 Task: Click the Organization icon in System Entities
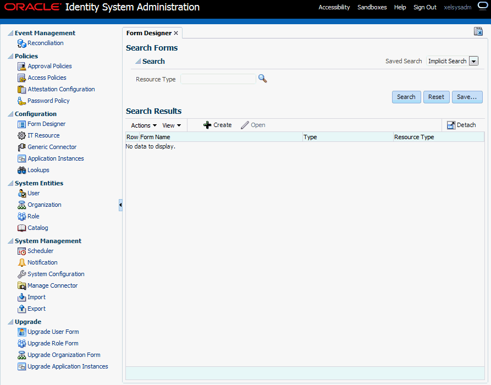(21, 205)
